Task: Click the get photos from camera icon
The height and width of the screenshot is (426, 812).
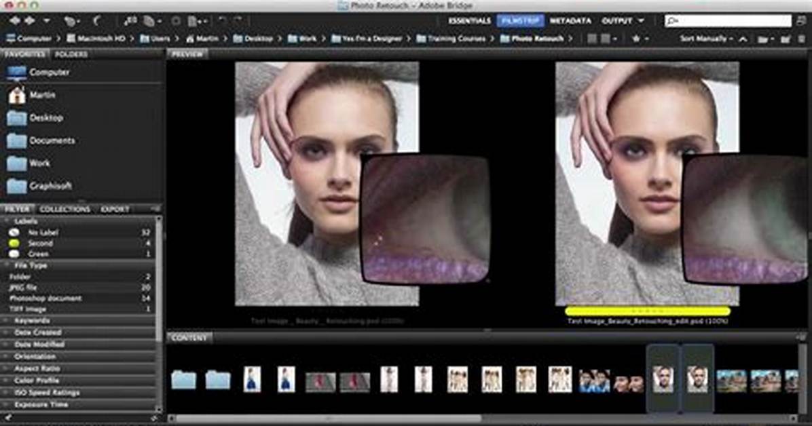Action: click(x=130, y=21)
